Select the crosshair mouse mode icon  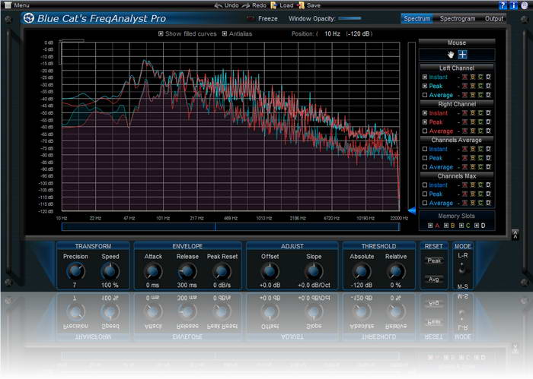tap(463, 55)
